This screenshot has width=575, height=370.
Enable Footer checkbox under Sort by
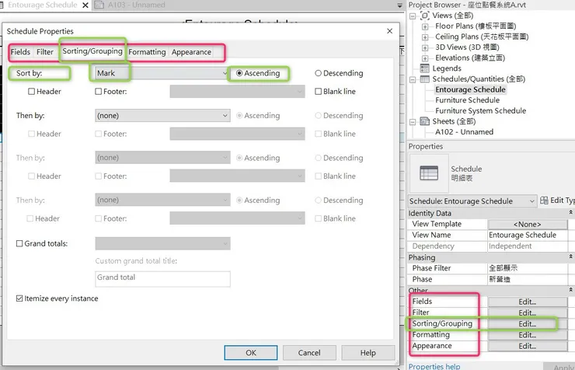coord(98,91)
